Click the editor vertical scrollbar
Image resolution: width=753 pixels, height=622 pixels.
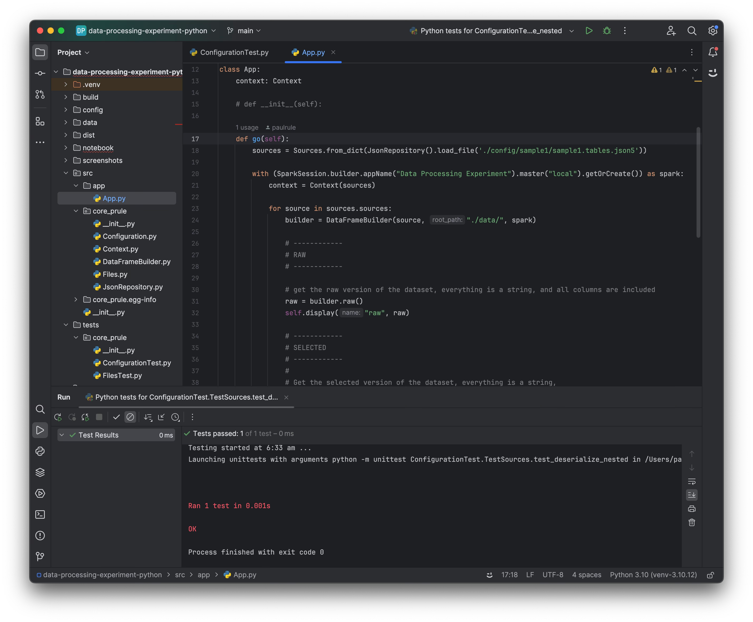(698, 182)
